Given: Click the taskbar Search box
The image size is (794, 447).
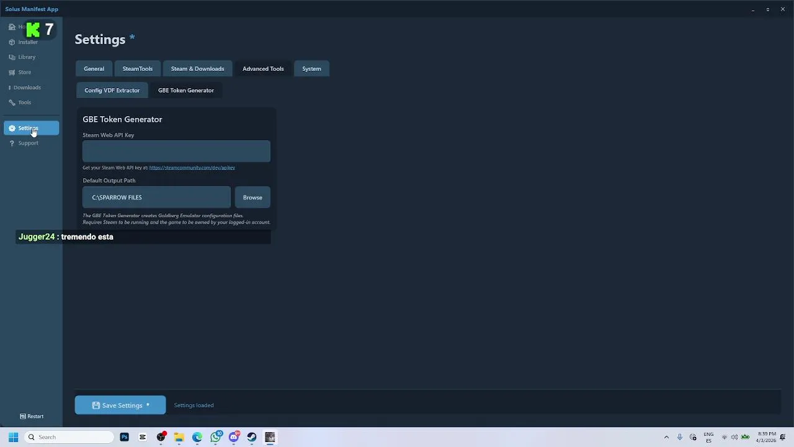Looking at the screenshot, I should [69, 437].
